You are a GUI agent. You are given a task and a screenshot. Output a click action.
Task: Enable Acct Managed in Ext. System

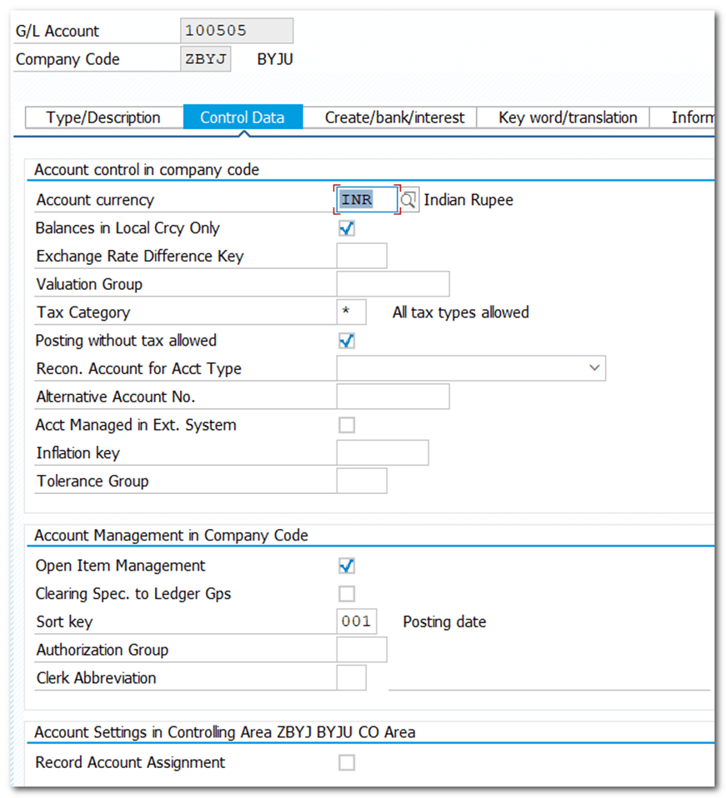(347, 426)
